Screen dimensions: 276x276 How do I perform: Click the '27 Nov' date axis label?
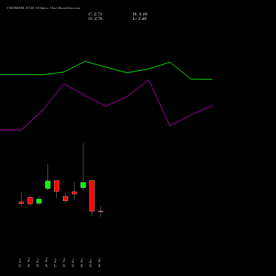pyautogui.click(x=55, y=263)
